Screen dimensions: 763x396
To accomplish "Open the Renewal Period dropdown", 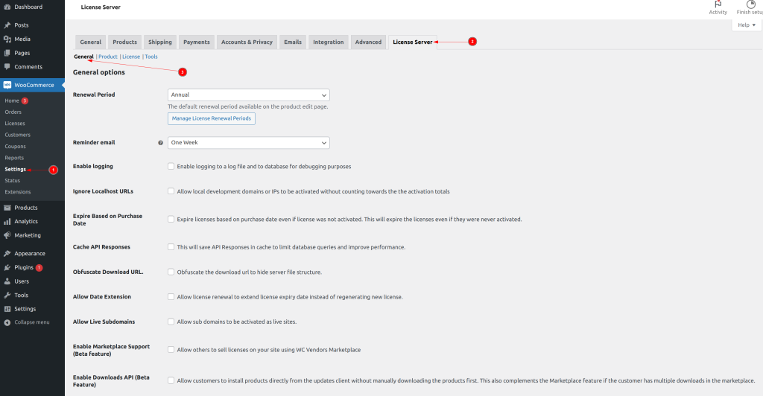I will click(x=249, y=95).
